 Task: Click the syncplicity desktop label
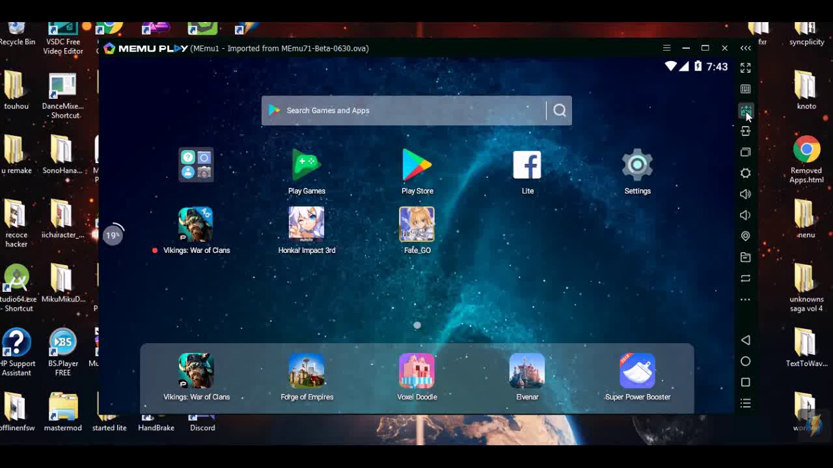tap(806, 42)
